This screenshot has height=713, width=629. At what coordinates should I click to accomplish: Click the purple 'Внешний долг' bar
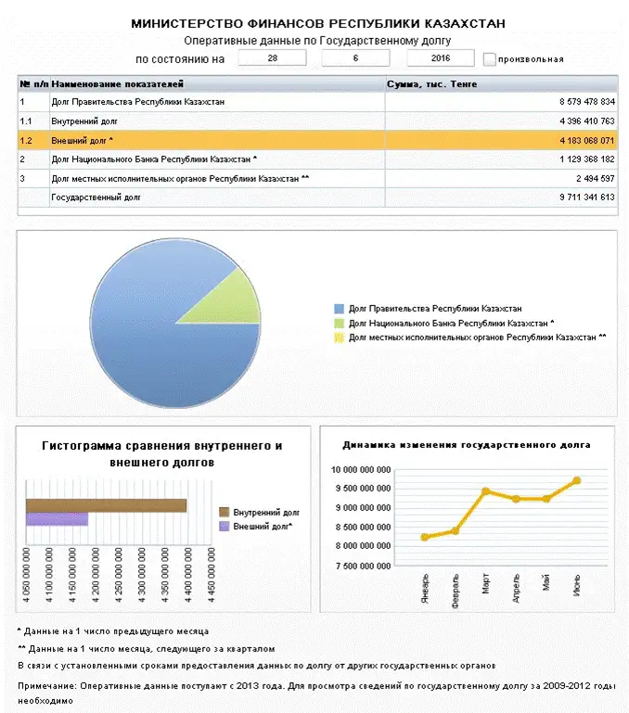point(57,519)
